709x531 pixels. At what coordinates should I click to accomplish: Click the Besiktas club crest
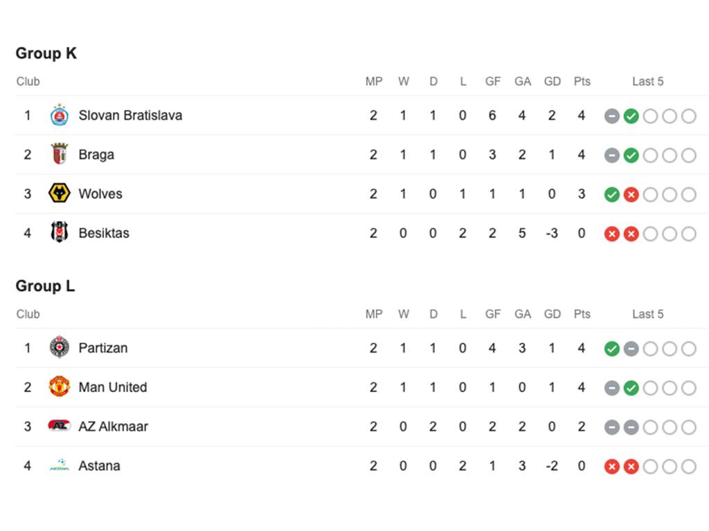pos(60,233)
